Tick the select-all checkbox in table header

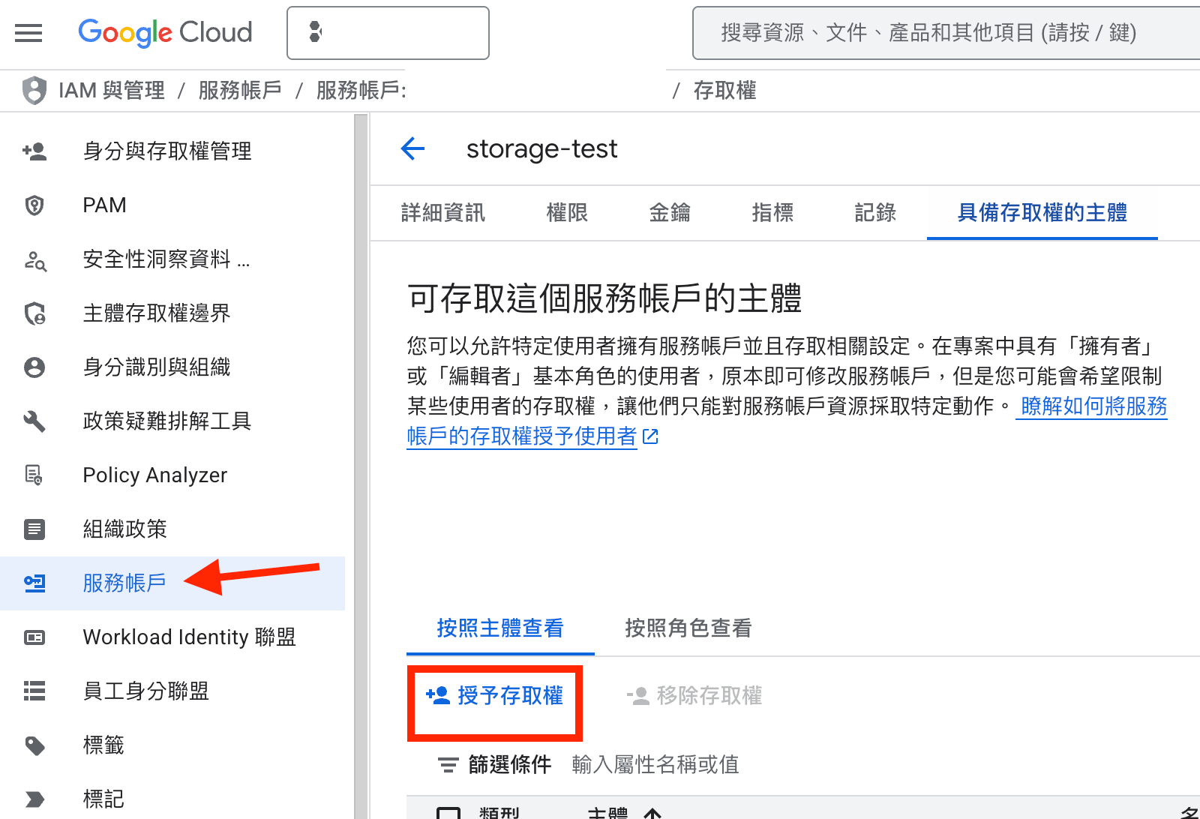tap(448, 814)
